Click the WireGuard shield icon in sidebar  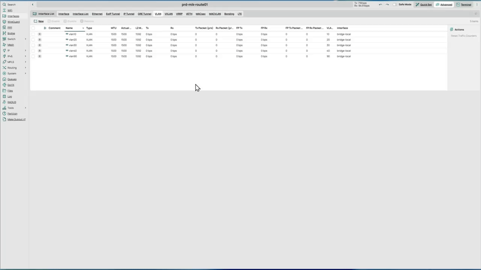4,22
